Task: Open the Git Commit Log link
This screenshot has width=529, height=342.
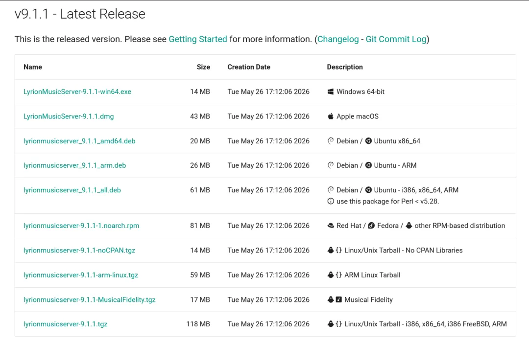Action: coord(396,39)
